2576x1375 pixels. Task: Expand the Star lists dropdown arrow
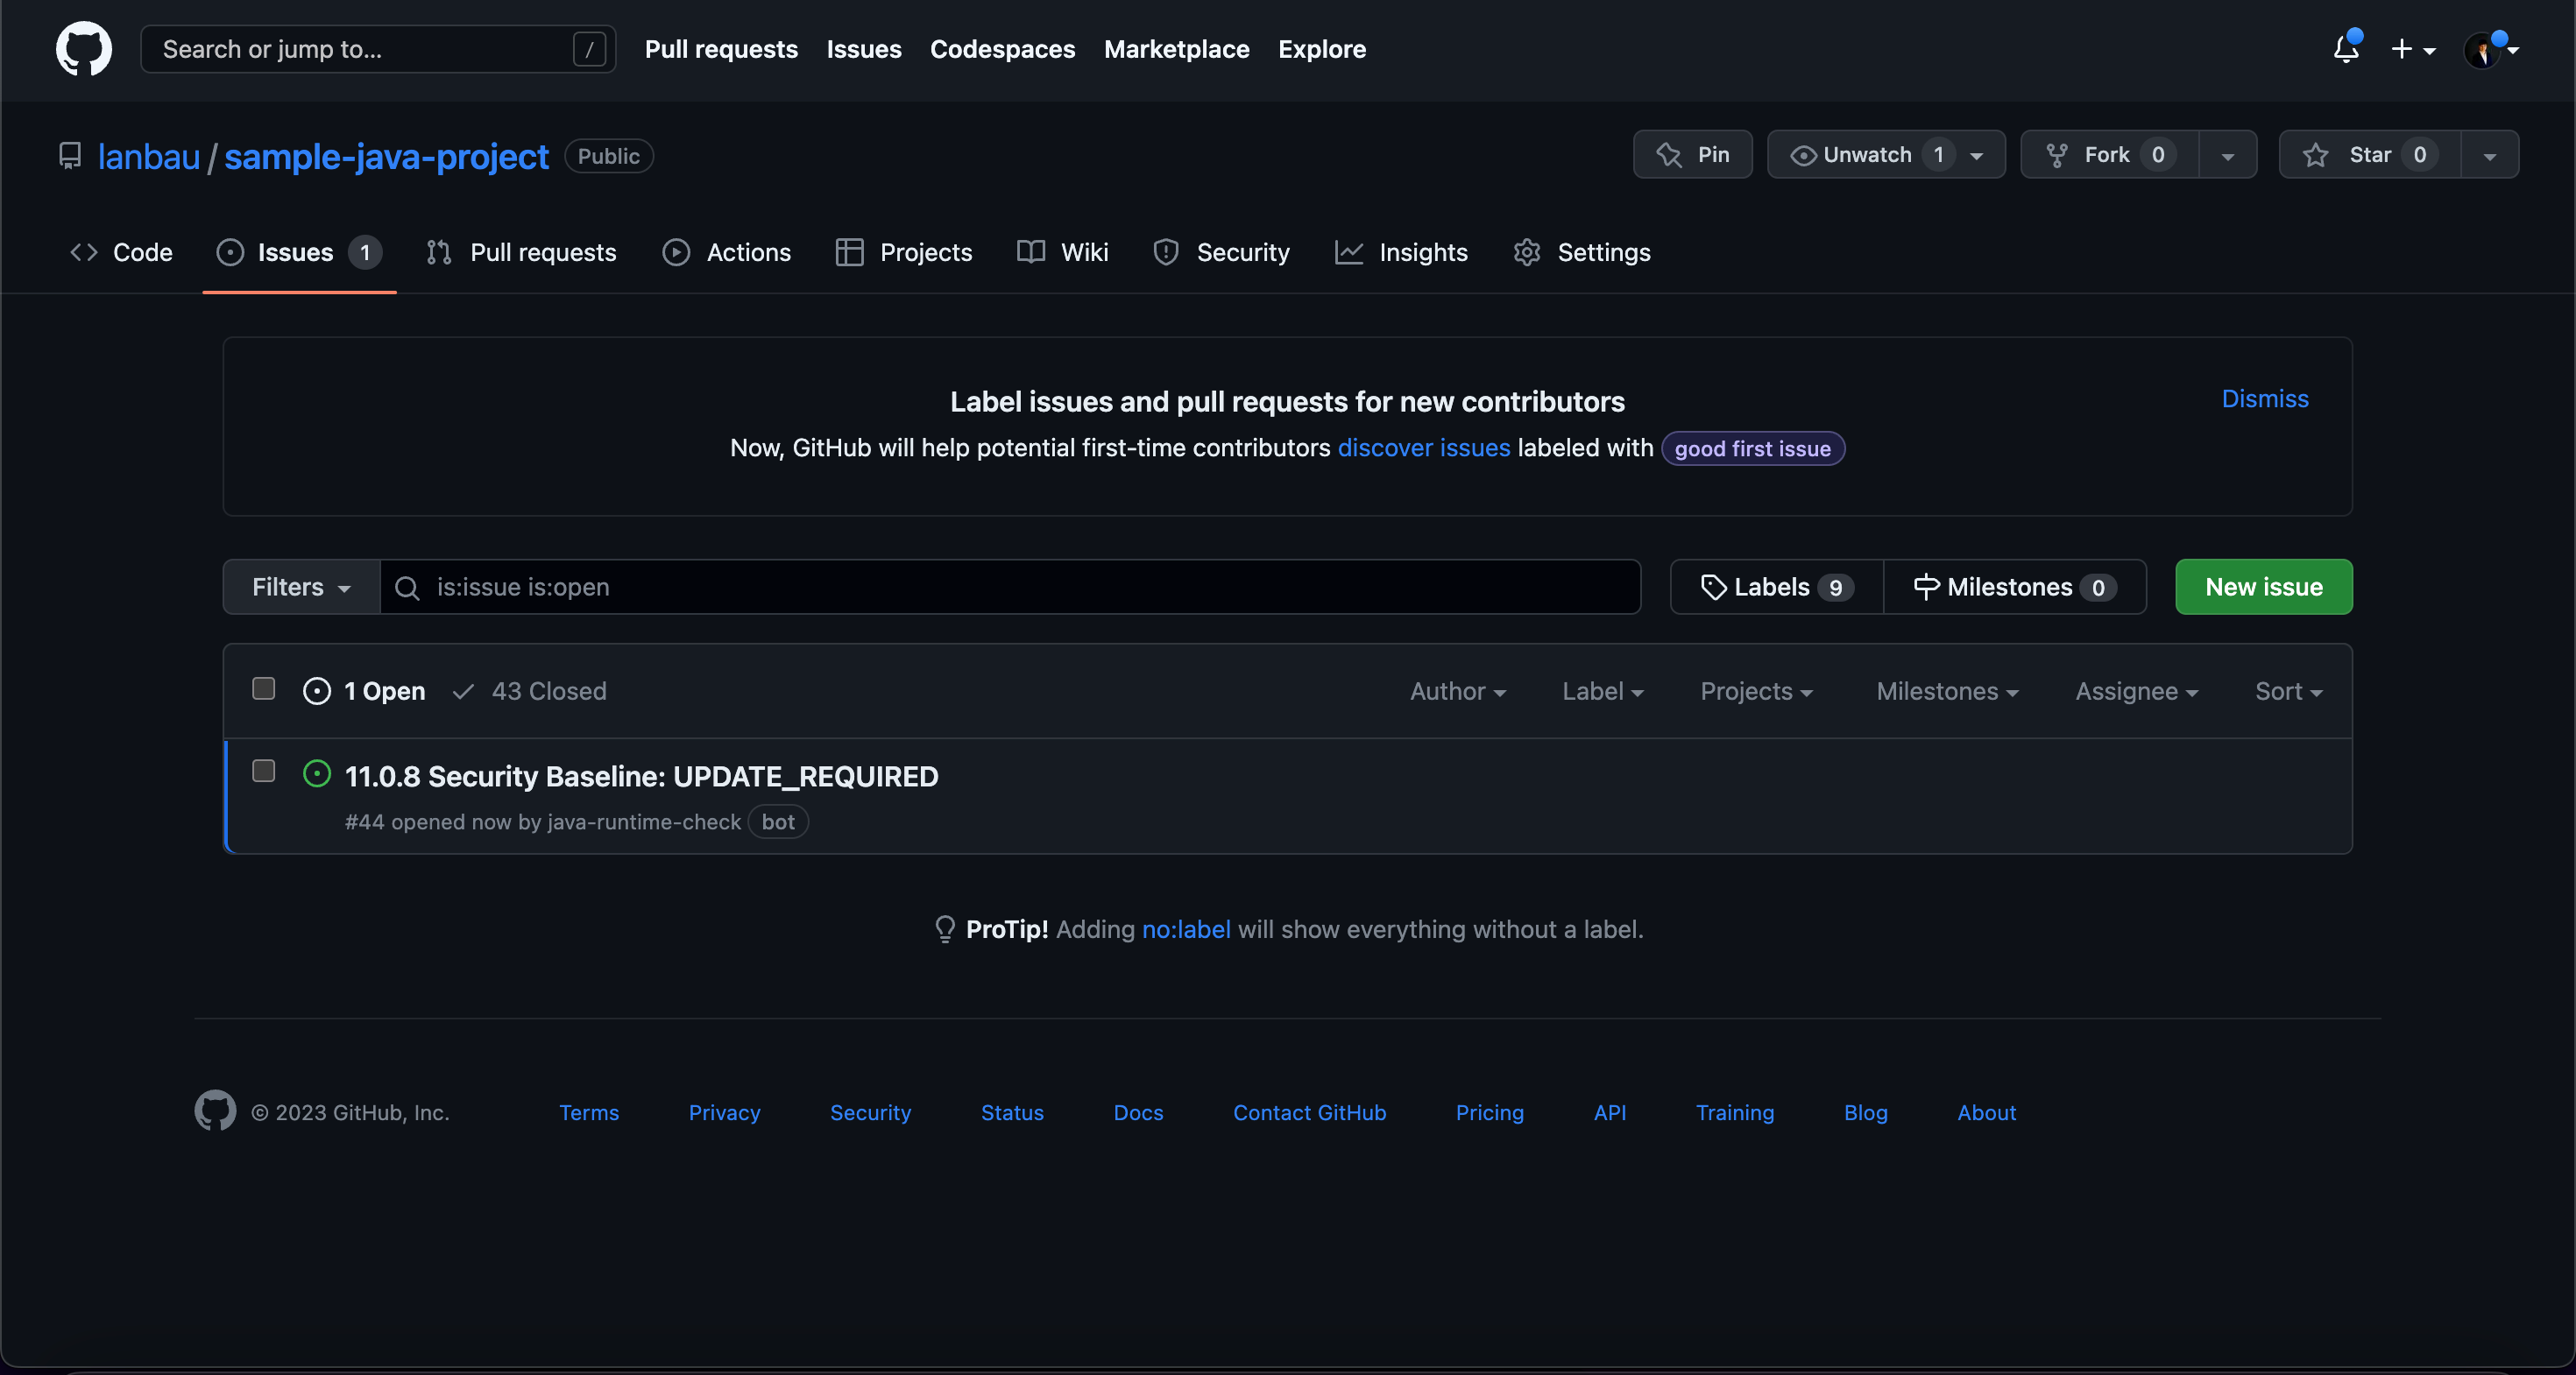point(2490,156)
